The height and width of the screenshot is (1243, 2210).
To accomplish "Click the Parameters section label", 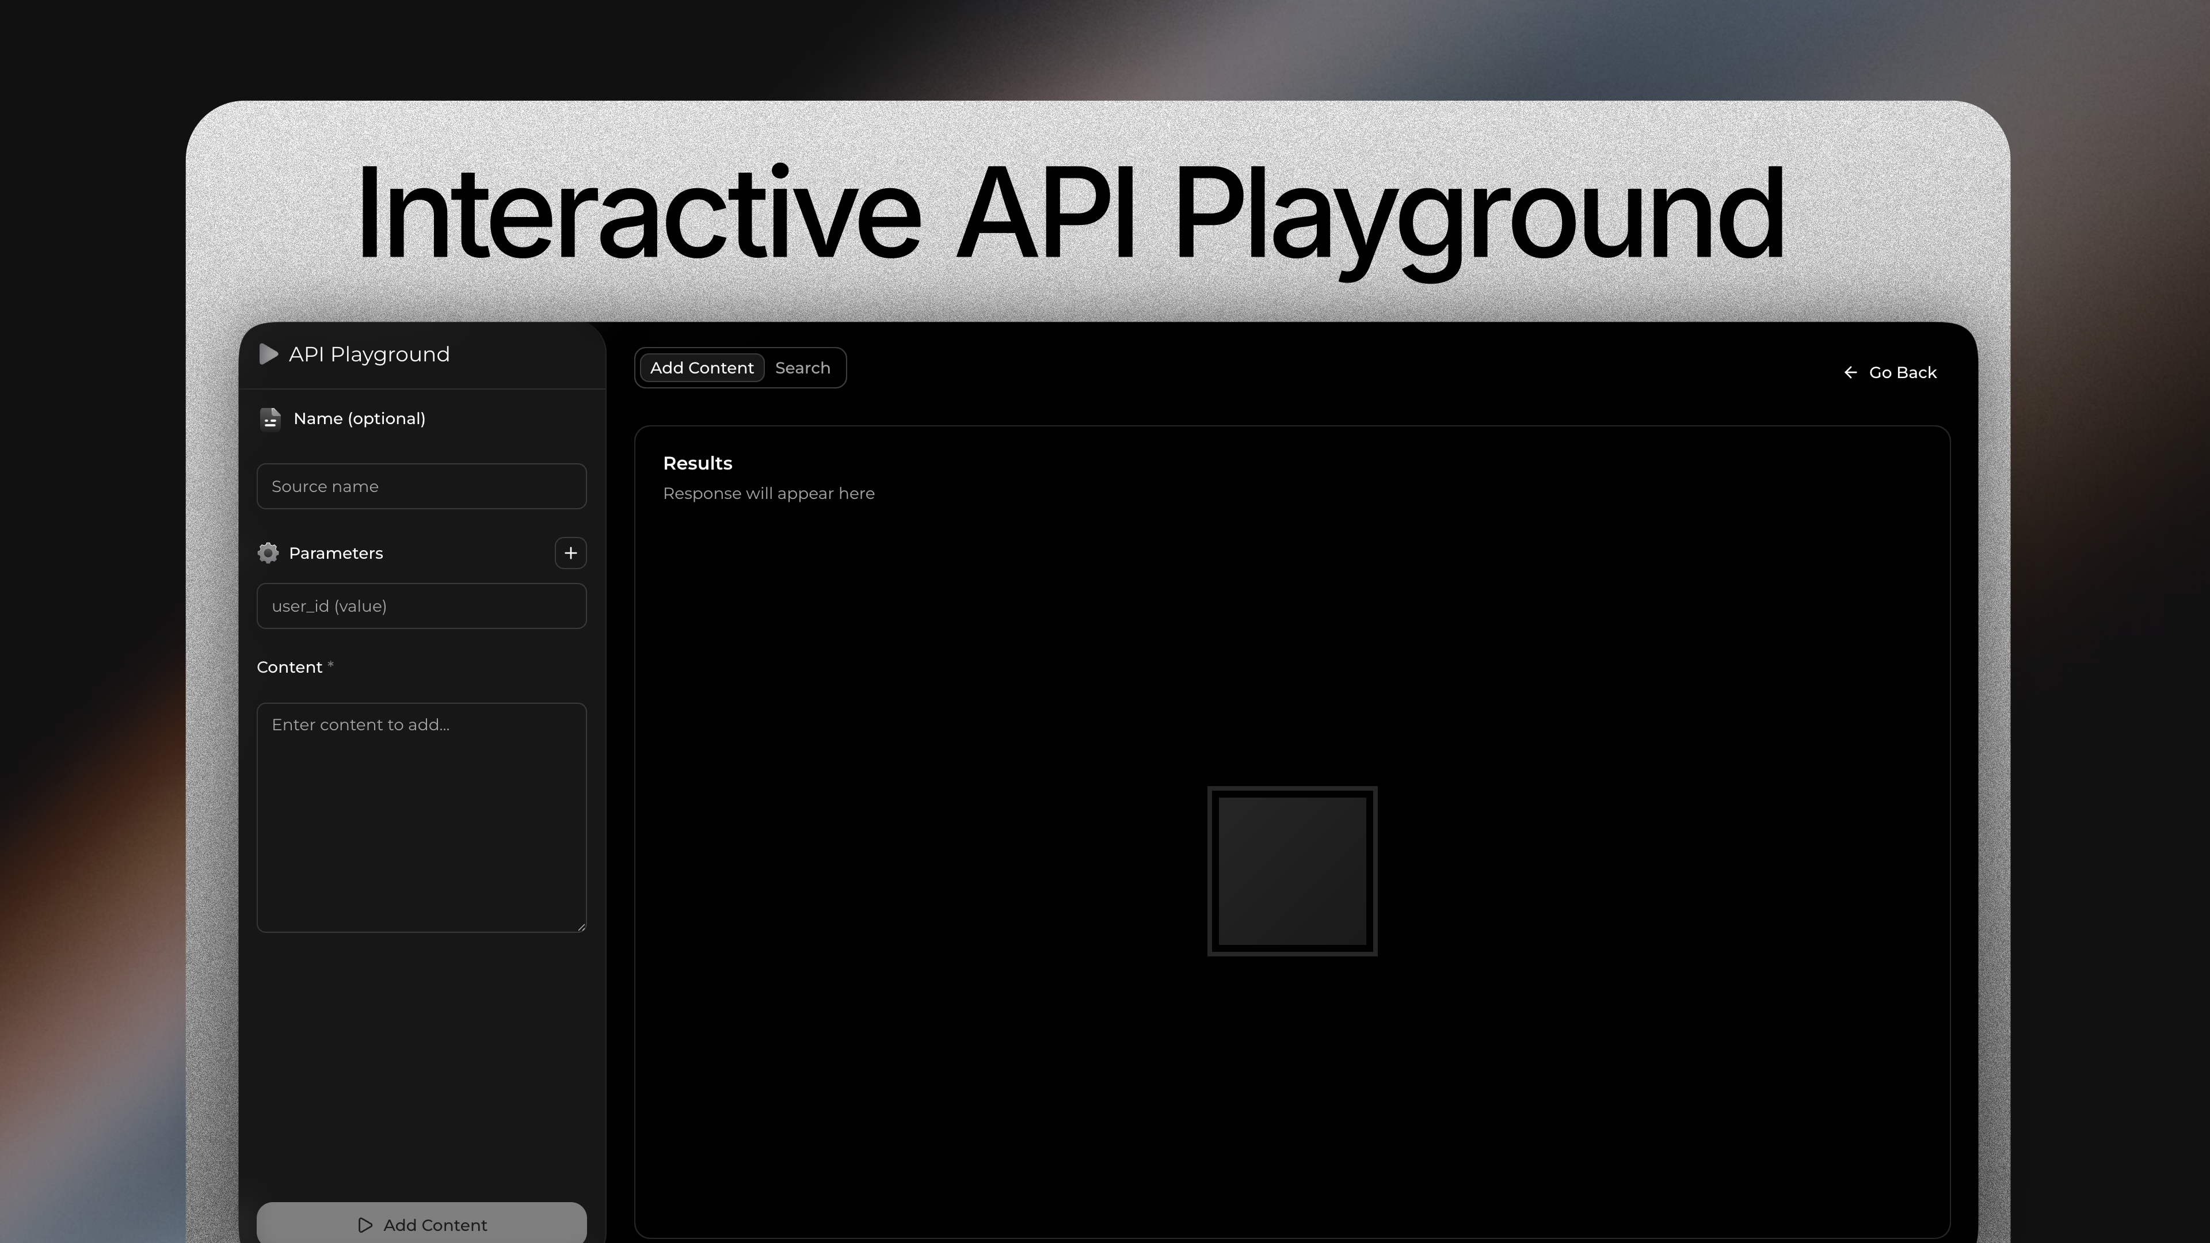I will point(336,553).
